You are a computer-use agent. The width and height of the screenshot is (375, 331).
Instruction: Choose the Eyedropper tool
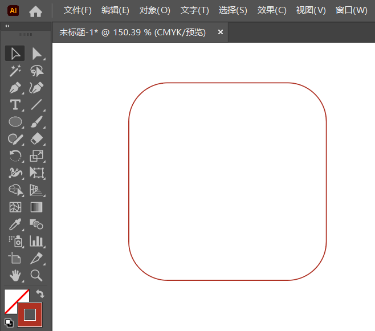pyautogui.click(x=15, y=224)
